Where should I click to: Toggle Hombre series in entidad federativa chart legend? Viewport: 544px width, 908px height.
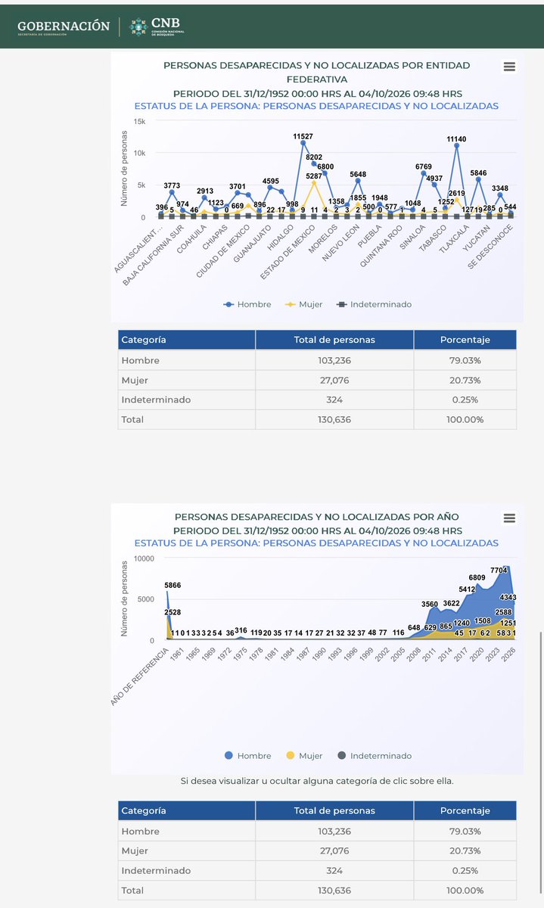(248, 304)
